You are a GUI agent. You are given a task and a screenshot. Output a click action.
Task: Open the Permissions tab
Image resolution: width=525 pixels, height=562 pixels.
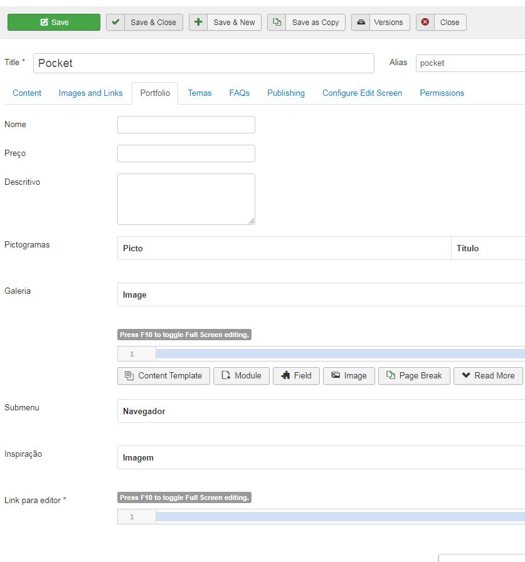(x=442, y=93)
